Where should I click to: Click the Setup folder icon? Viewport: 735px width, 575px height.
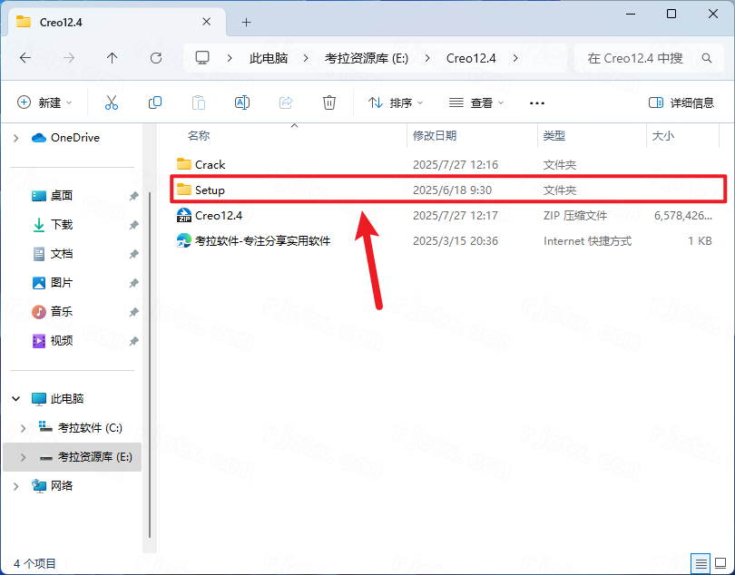pyautogui.click(x=183, y=190)
